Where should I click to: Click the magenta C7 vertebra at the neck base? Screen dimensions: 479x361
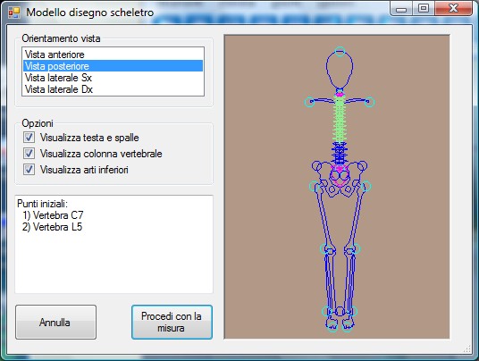(340, 95)
